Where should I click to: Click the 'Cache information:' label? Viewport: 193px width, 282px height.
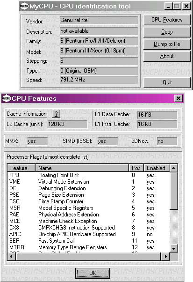[27, 114]
